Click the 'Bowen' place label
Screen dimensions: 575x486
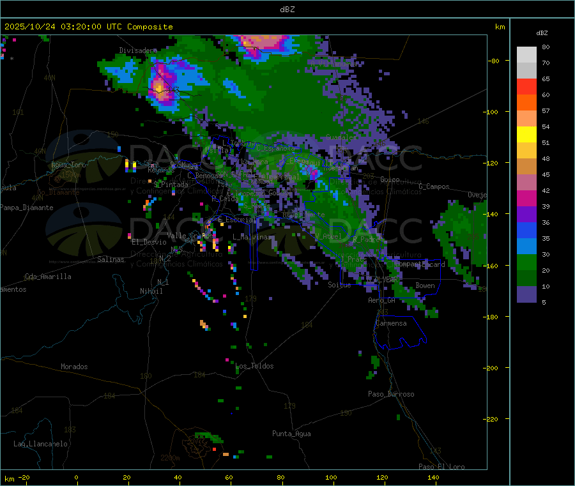(x=425, y=285)
